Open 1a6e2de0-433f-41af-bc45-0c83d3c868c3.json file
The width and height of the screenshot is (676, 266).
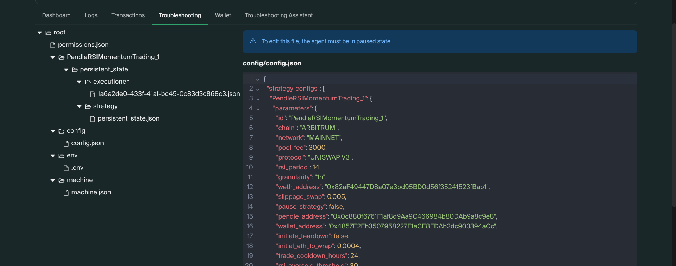(169, 94)
